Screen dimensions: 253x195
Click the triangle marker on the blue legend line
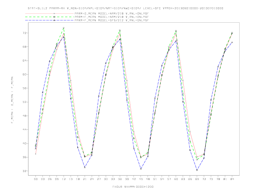pos(54,20)
